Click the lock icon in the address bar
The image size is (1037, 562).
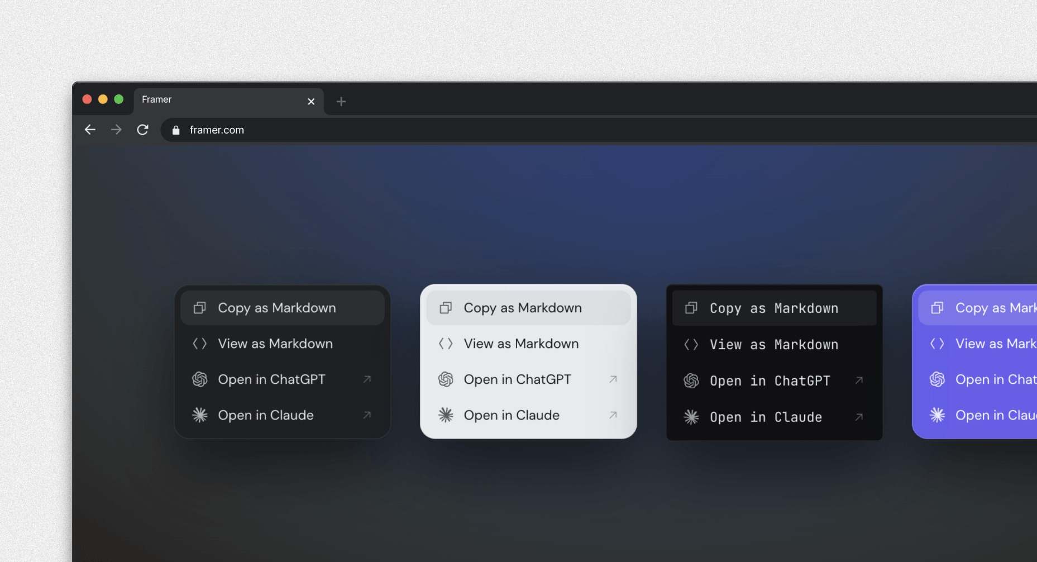click(176, 130)
